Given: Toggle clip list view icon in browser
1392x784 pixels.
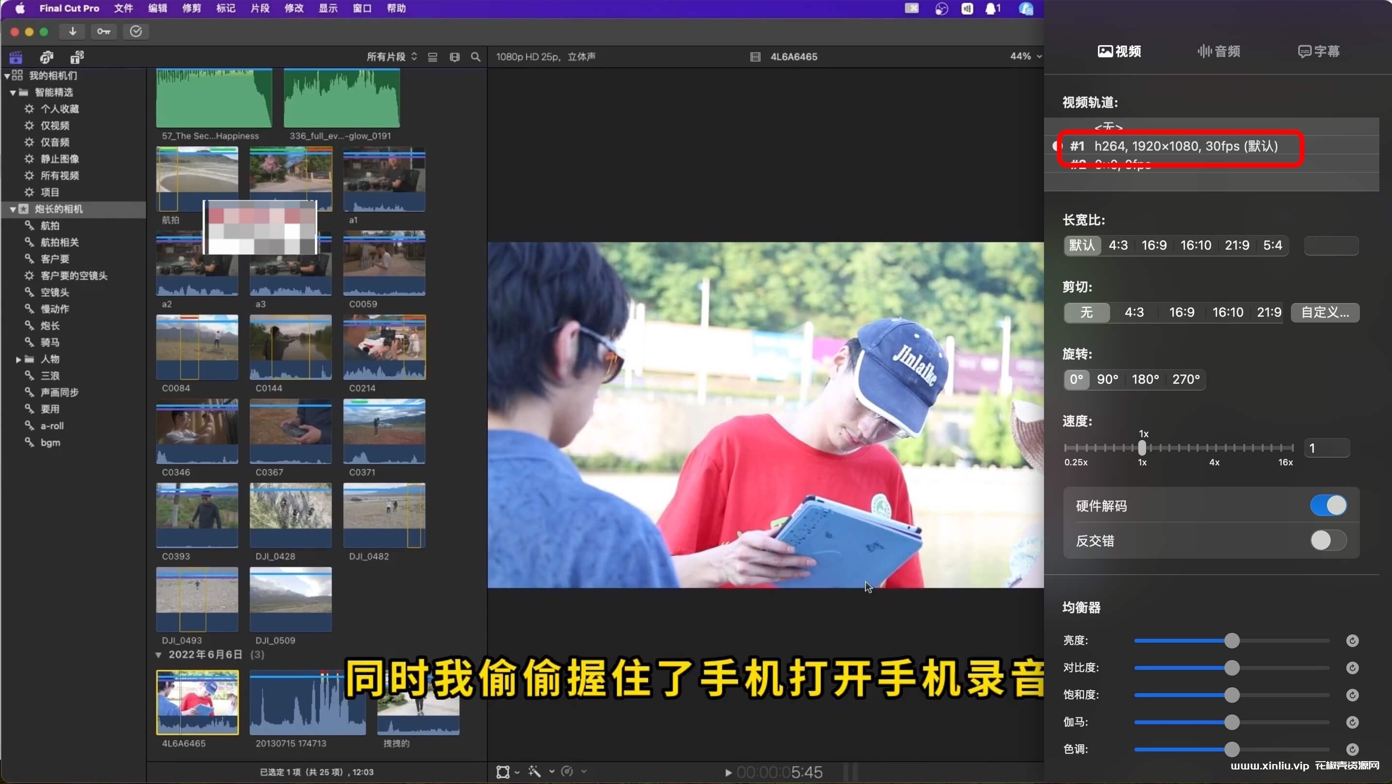Looking at the screenshot, I should (x=432, y=57).
